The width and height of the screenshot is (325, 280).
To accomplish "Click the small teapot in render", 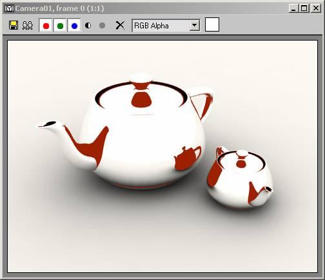I will pyautogui.click(x=240, y=178).
